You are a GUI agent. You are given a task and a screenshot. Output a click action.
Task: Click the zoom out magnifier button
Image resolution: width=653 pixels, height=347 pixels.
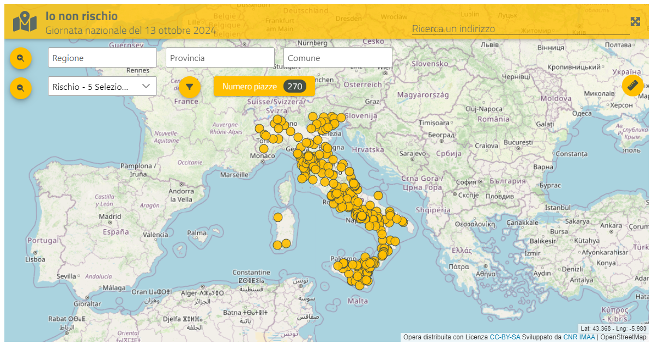tap(21, 88)
